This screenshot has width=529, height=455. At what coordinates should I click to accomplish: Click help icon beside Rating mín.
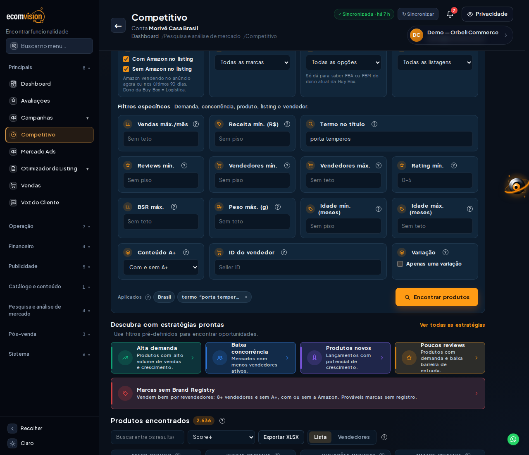454,165
